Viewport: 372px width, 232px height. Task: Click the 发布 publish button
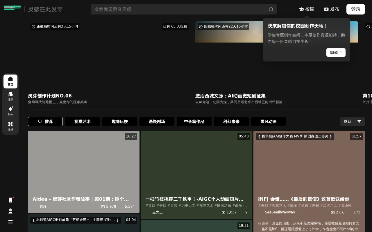pos(332,9)
